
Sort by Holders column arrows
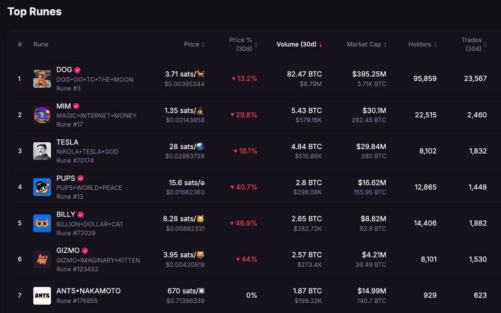(x=435, y=45)
